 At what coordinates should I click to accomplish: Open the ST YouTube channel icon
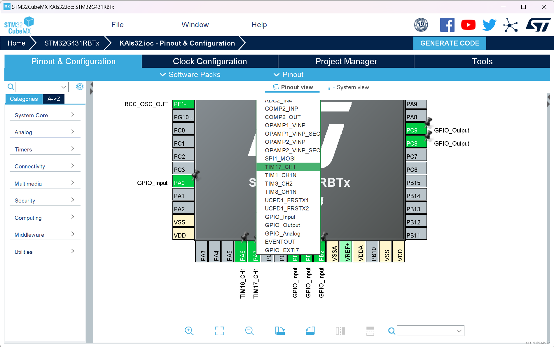coord(468,25)
